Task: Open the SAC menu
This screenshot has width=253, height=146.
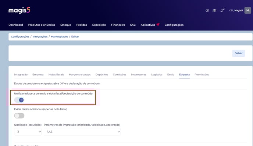Action: [x=133, y=25]
